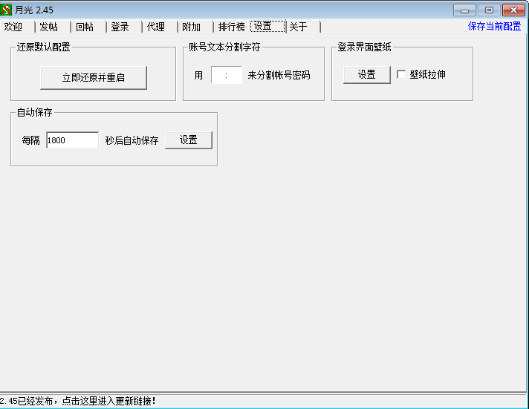This screenshot has width=529, height=409.
Task: Open the 代理 tab
Action: coord(155,27)
